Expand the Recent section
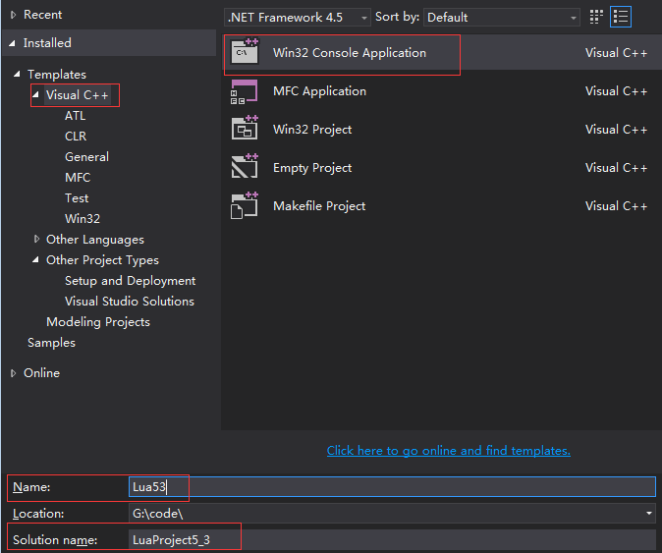This screenshot has width=662, height=553. point(13,15)
